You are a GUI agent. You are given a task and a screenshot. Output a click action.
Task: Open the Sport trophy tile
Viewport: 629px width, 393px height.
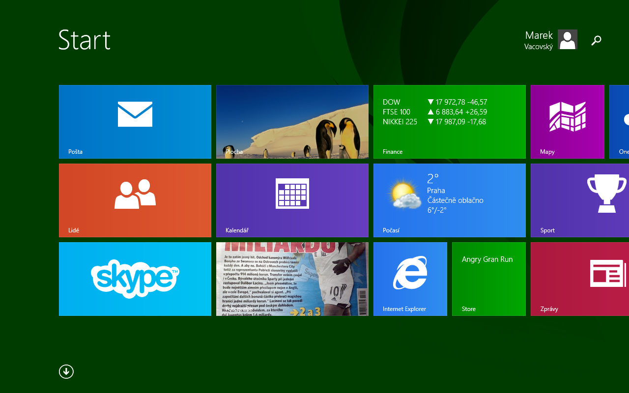point(580,200)
